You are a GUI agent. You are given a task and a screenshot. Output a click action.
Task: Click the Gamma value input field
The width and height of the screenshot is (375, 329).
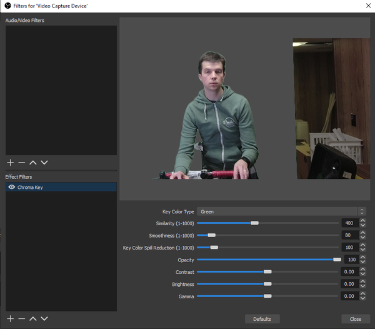point(349,296)
